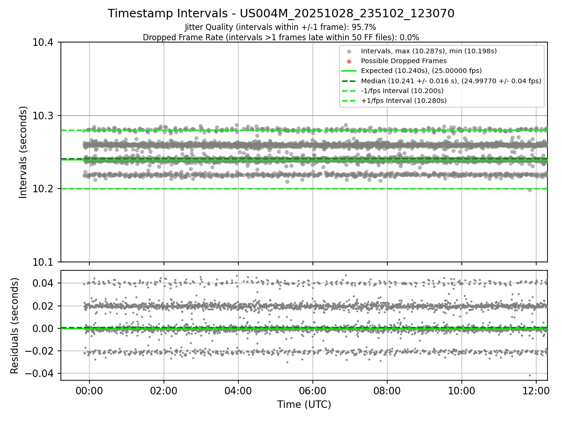This screenshot has width=562, height=421.
Task: Click the 'Residuals (seconds)' y-axis label
Action: 15,326
